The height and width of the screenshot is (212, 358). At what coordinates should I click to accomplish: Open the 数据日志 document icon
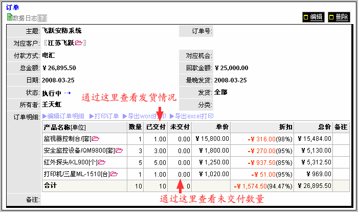point(9,17)
